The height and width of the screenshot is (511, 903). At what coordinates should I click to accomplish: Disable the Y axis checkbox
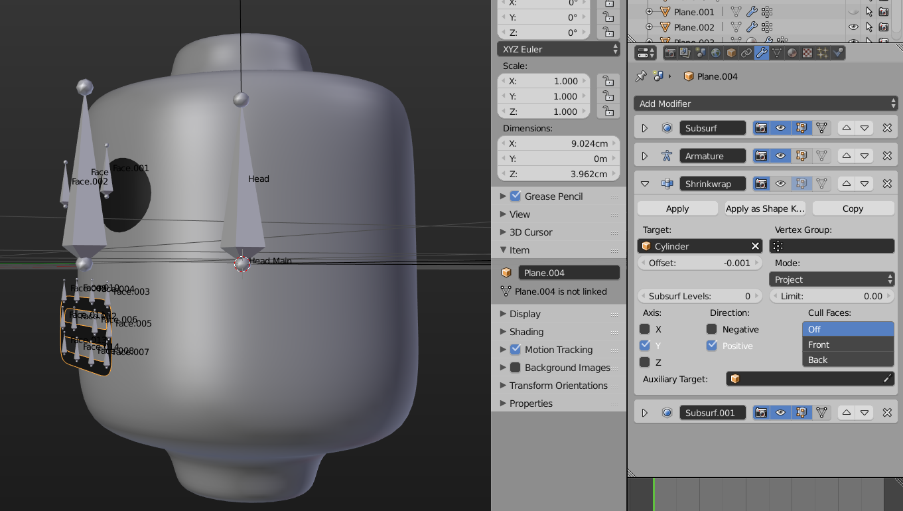tap(644, 346)
